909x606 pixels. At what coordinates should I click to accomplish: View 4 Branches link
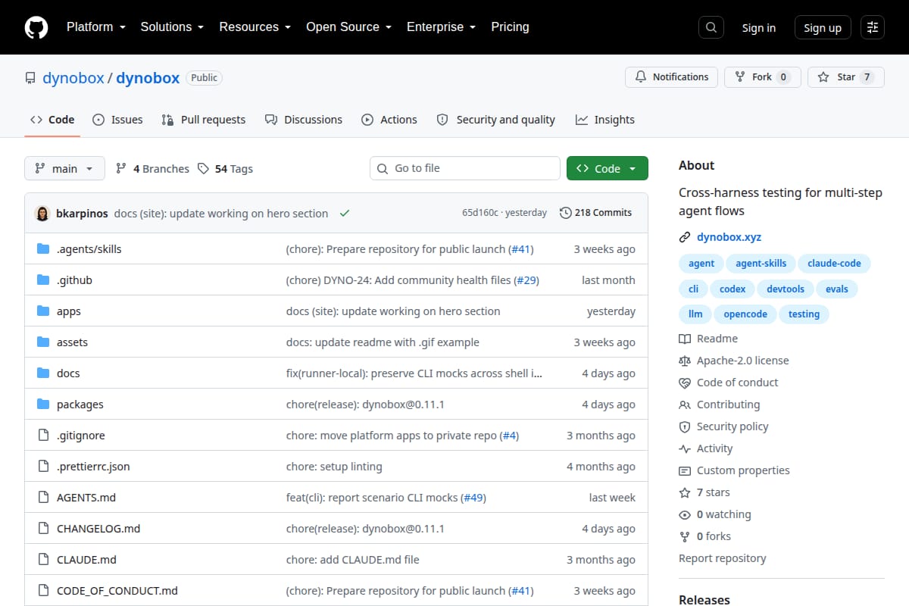tap(152, 169)
